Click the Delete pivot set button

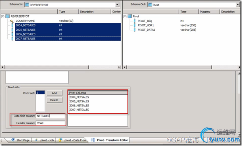(54, 100)
